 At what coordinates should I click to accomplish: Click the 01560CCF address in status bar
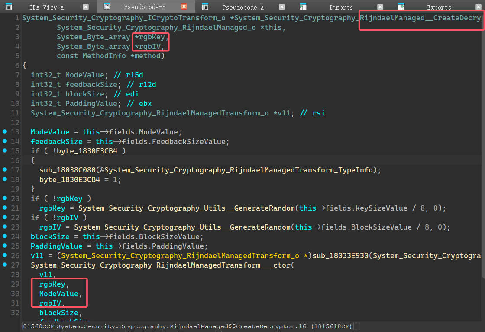point(39,326)
